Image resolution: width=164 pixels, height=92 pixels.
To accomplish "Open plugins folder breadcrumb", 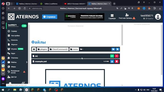I will (x=42, y=49).
